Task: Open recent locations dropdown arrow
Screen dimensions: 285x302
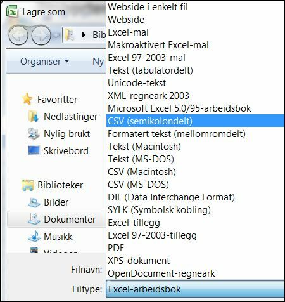Action: tap(56, 36)
